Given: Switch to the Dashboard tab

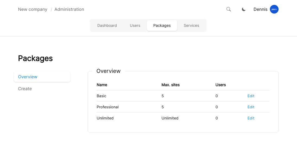Looking at the screenshot, I should [107, 25].
